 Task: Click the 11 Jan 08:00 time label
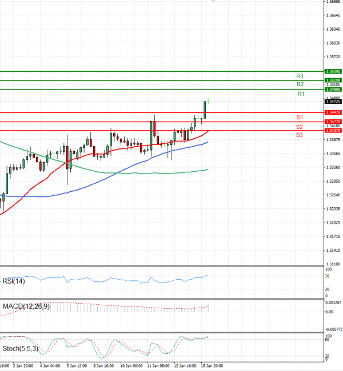point(158,366)
